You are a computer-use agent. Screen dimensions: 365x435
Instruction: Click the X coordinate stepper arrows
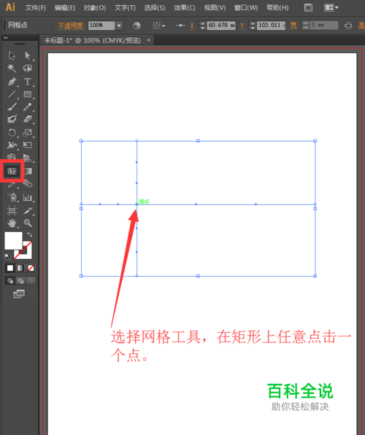point(203,26)
